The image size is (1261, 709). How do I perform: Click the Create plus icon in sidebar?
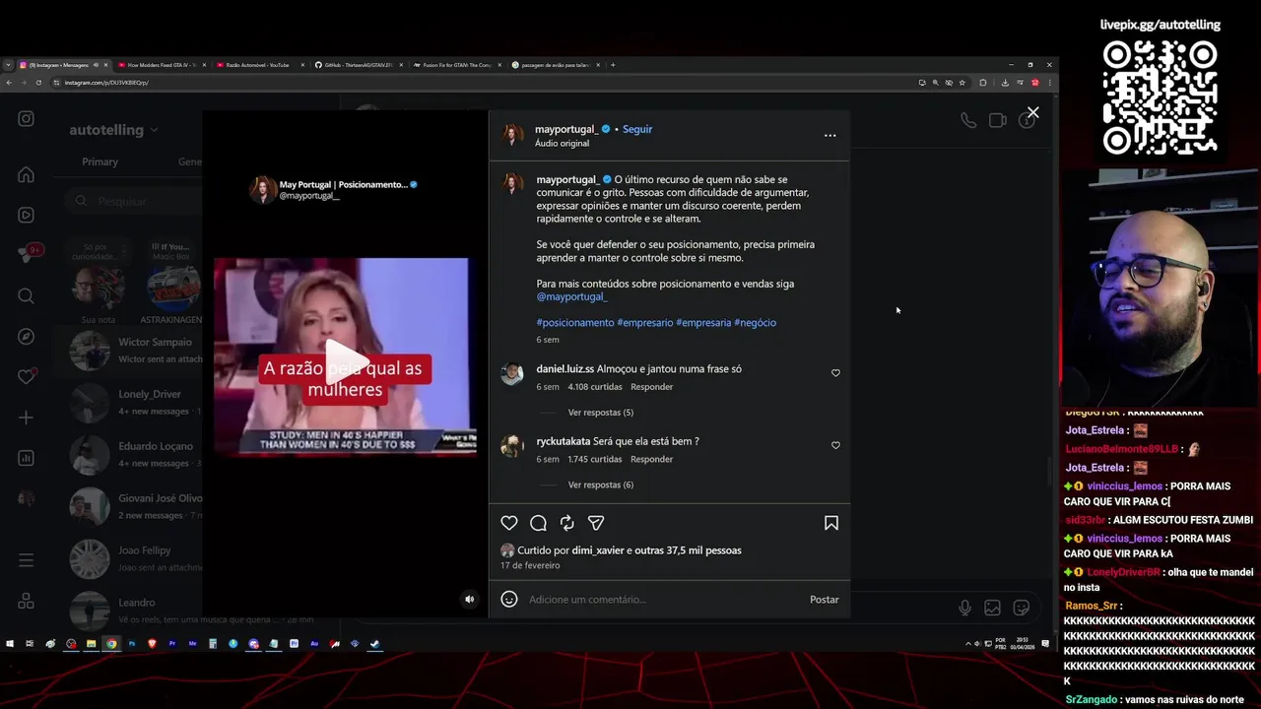tap(27, 418)
